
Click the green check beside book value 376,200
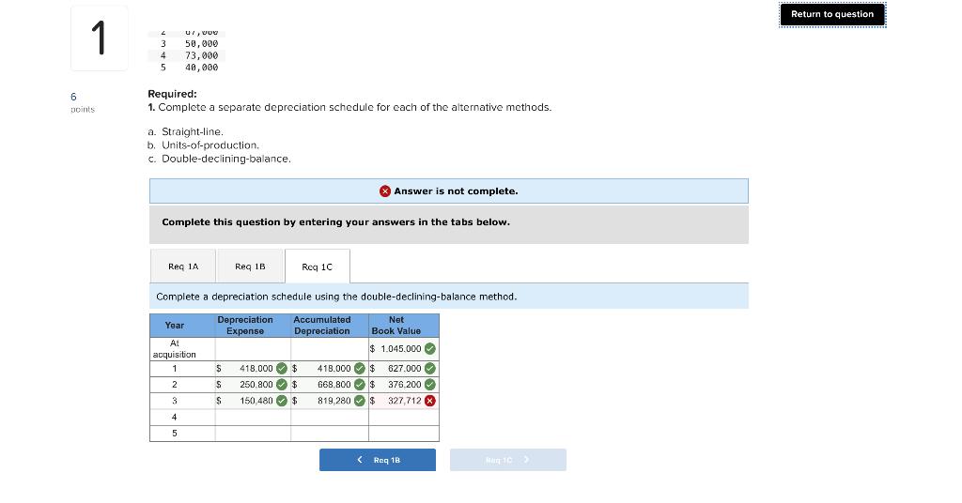pos(430,385)
